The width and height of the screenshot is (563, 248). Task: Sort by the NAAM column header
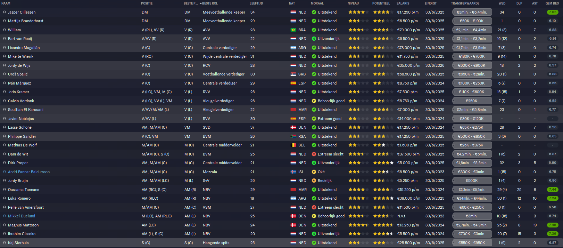pos(6,3)
